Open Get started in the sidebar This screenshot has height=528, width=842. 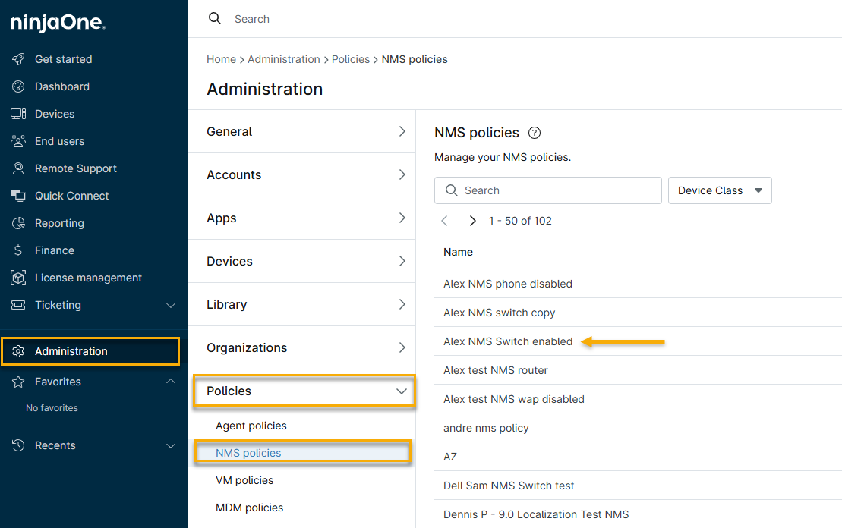tap(63, 59)
